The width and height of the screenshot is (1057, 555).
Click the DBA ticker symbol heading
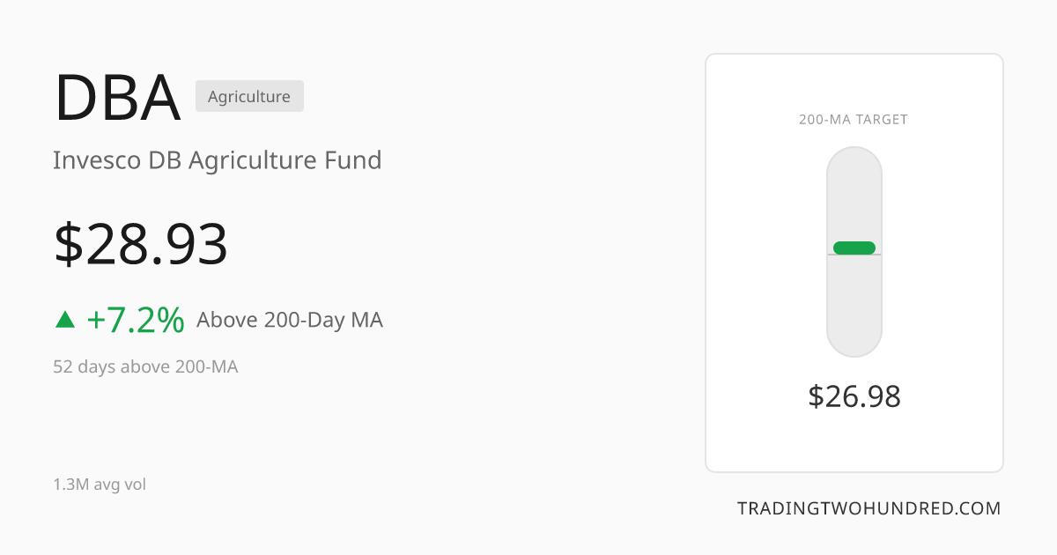click(x=117, y=98)
